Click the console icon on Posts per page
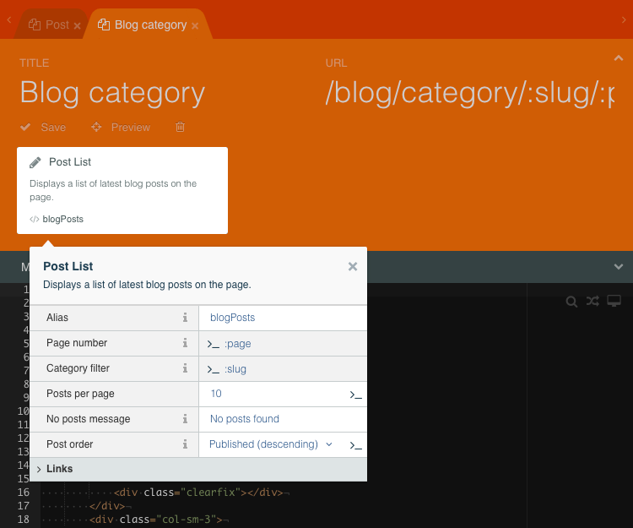The height and width of the screenshot is (528, 633). click(x=356, y=395)
